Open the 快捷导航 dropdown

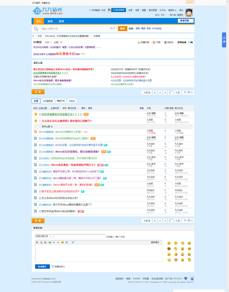186,21
